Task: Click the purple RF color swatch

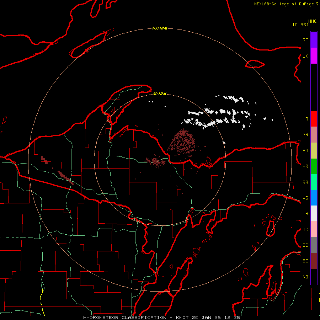Action: coord(314,39)
